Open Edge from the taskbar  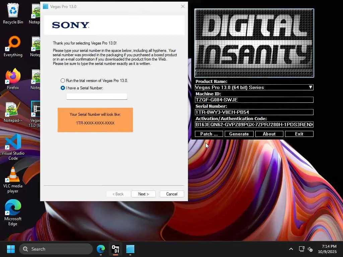click(x=101, y=249)
